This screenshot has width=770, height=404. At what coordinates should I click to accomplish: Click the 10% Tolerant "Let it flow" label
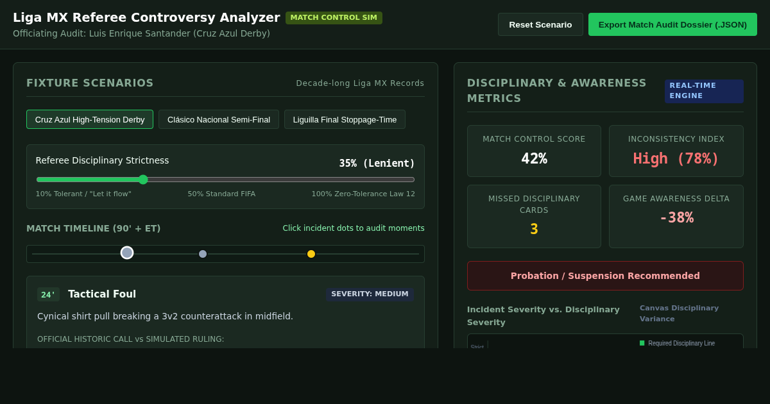pos(83,194)
